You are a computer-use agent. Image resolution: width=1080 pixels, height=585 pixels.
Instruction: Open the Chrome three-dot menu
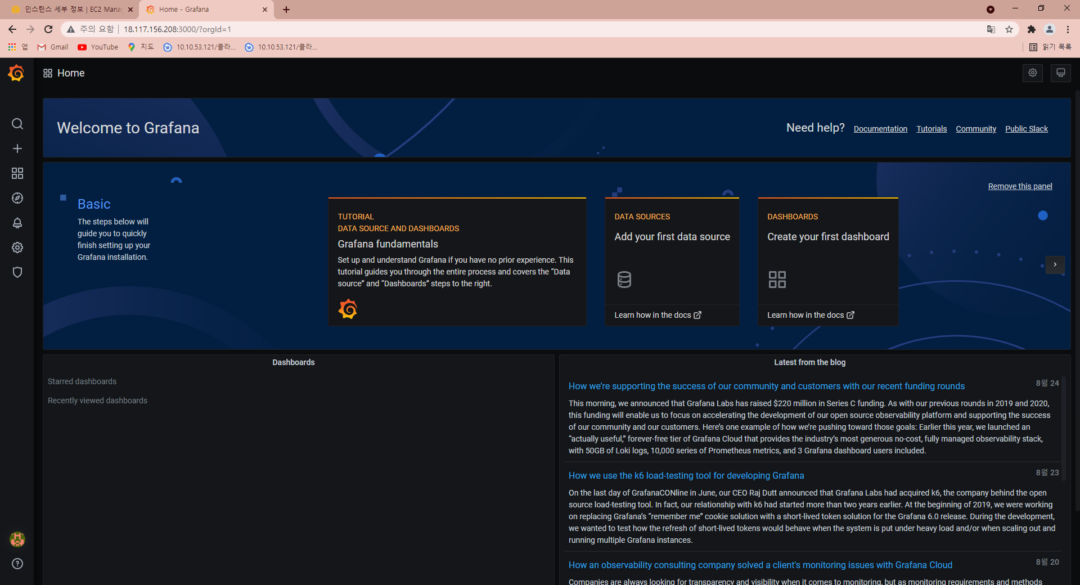point(1068,29)
